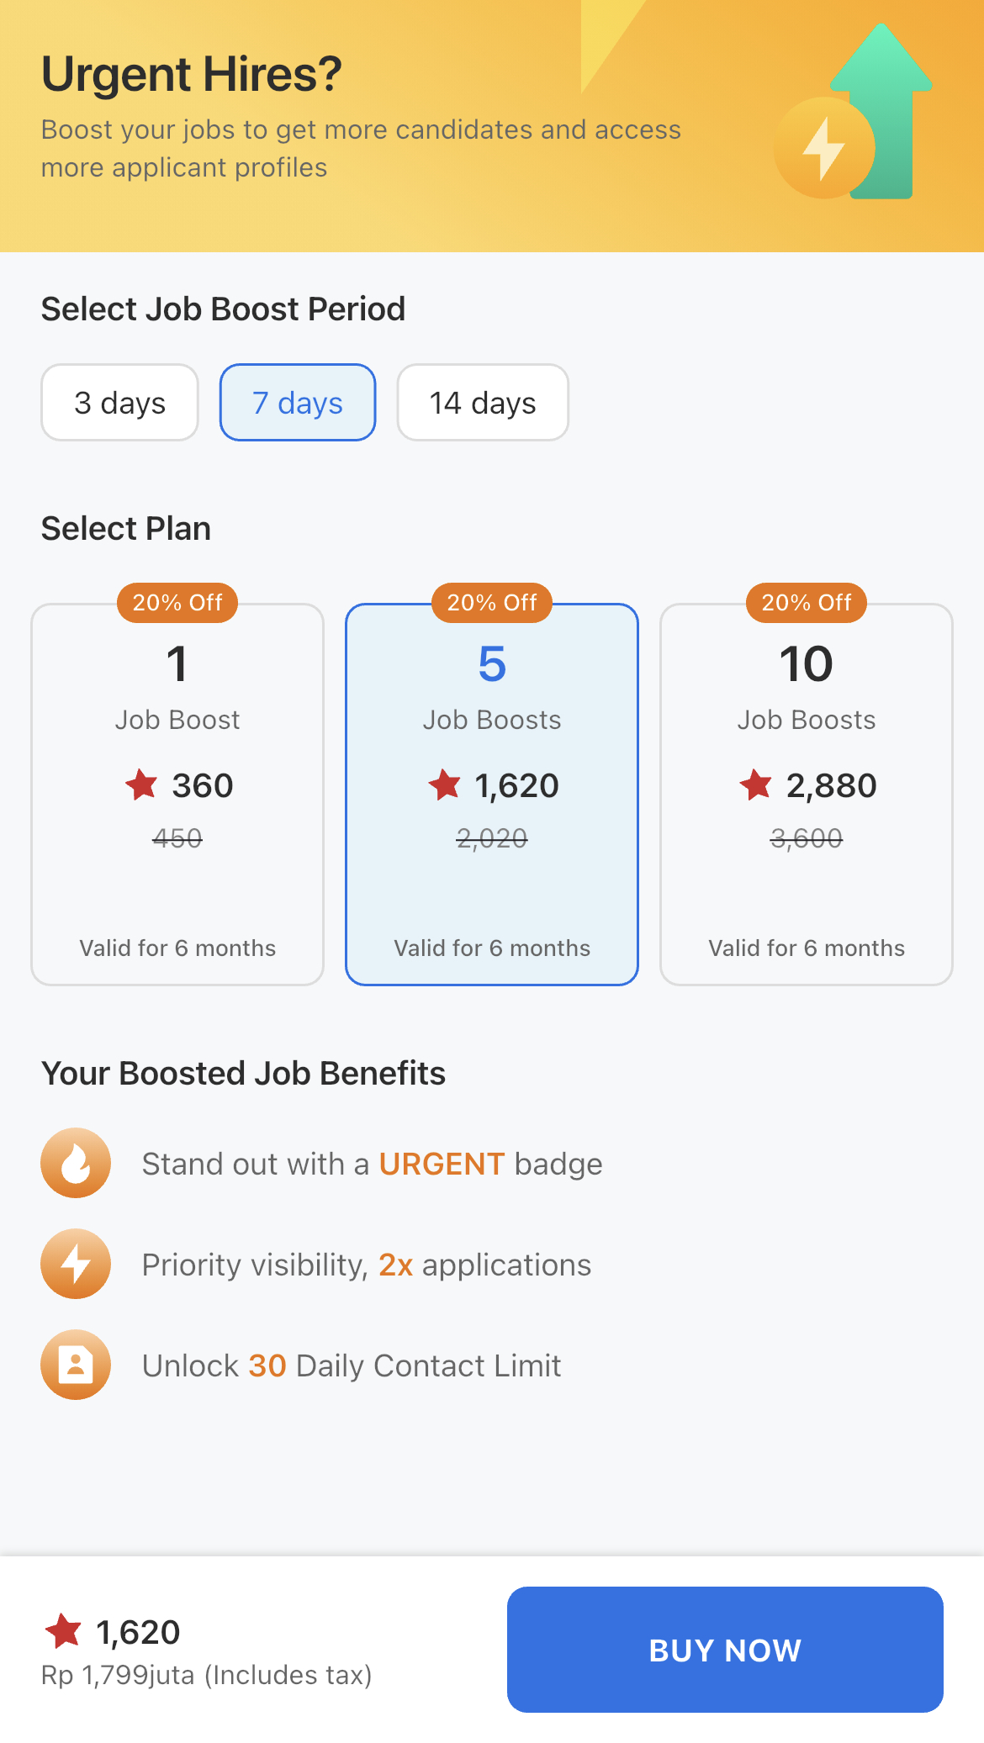Tap the Rp 1,799juta tax price text
Viewport: 984px width, 1743px height.
point(207,1675)
